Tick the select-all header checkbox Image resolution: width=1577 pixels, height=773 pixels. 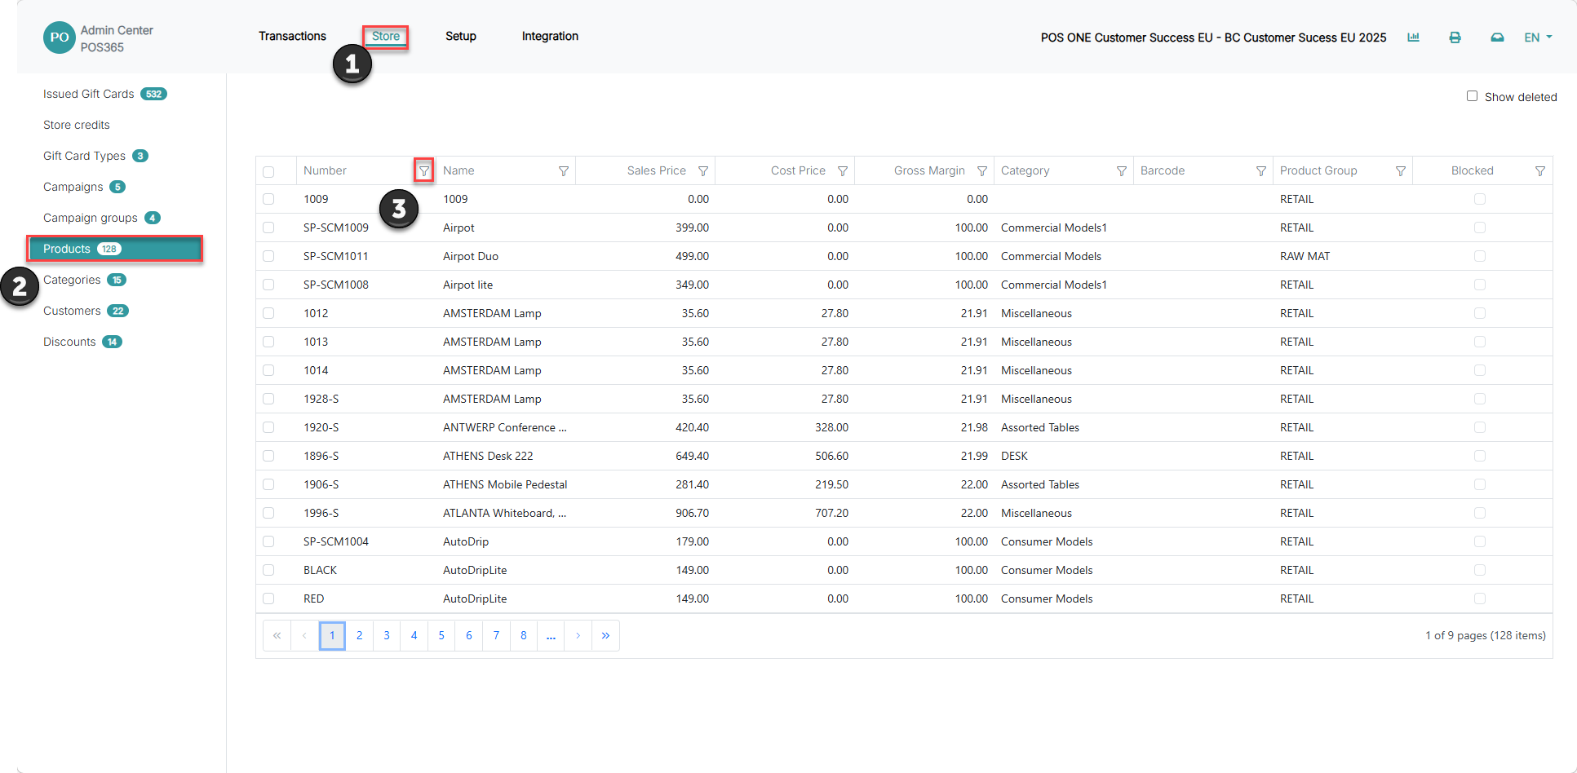(268, 172)
